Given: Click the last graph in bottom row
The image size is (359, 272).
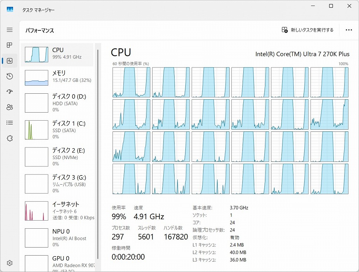Looking at the screenshot, I should (329, 179).
